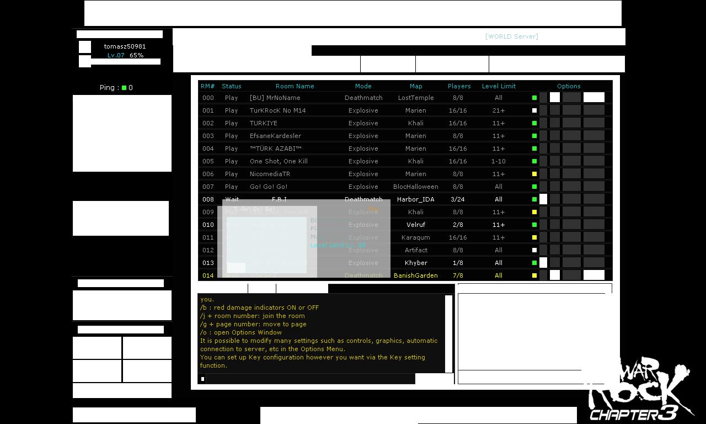Click the Lv.07 level label
This screenshot has width=706, height=424.
click(x=116, y=55)
